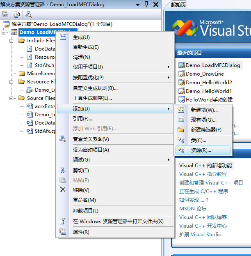
Task: Open the 如何实现 ... ? link
Action: (194, 200)
